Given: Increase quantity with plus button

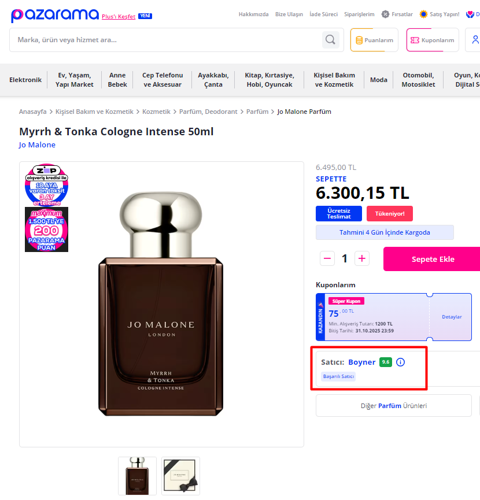Looking at the screenshot, I should (x=361, y=258).
